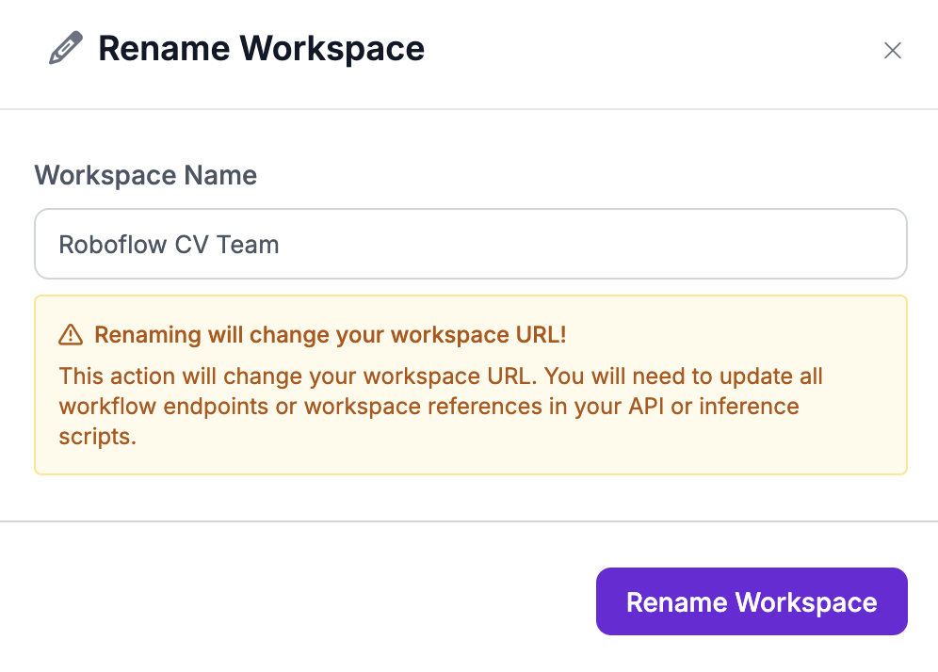Image resolution: width=938 pixels, height=672 pixels.
Task: Click "Renaming will change your workspace URL!" heading
Action: click(x=330, y=335)
